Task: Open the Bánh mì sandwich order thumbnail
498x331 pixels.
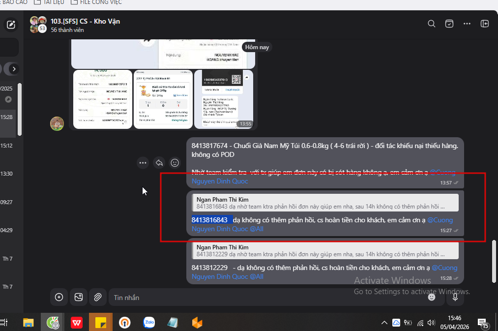Action: pos(163,99)
